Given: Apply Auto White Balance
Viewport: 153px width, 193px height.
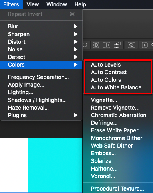Looking at the screenshot, I should coord(116,87).
